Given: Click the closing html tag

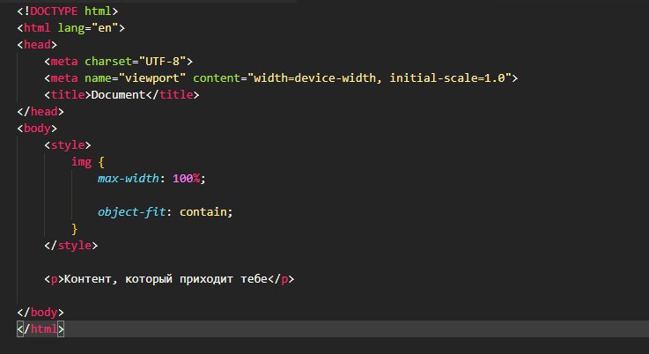Looking at the screenshot, I should 41,329.
